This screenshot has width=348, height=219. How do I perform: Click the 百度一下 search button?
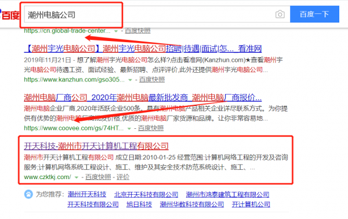(314, 14)
